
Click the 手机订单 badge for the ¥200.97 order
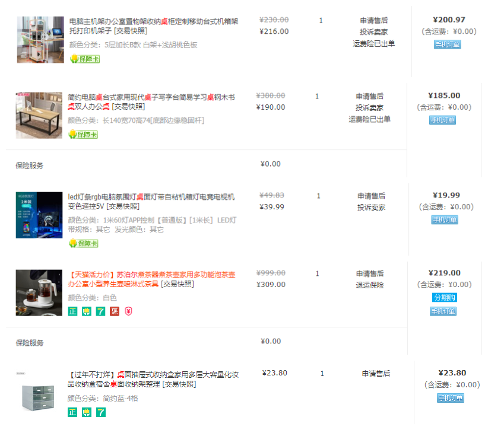tap(447, 44)
